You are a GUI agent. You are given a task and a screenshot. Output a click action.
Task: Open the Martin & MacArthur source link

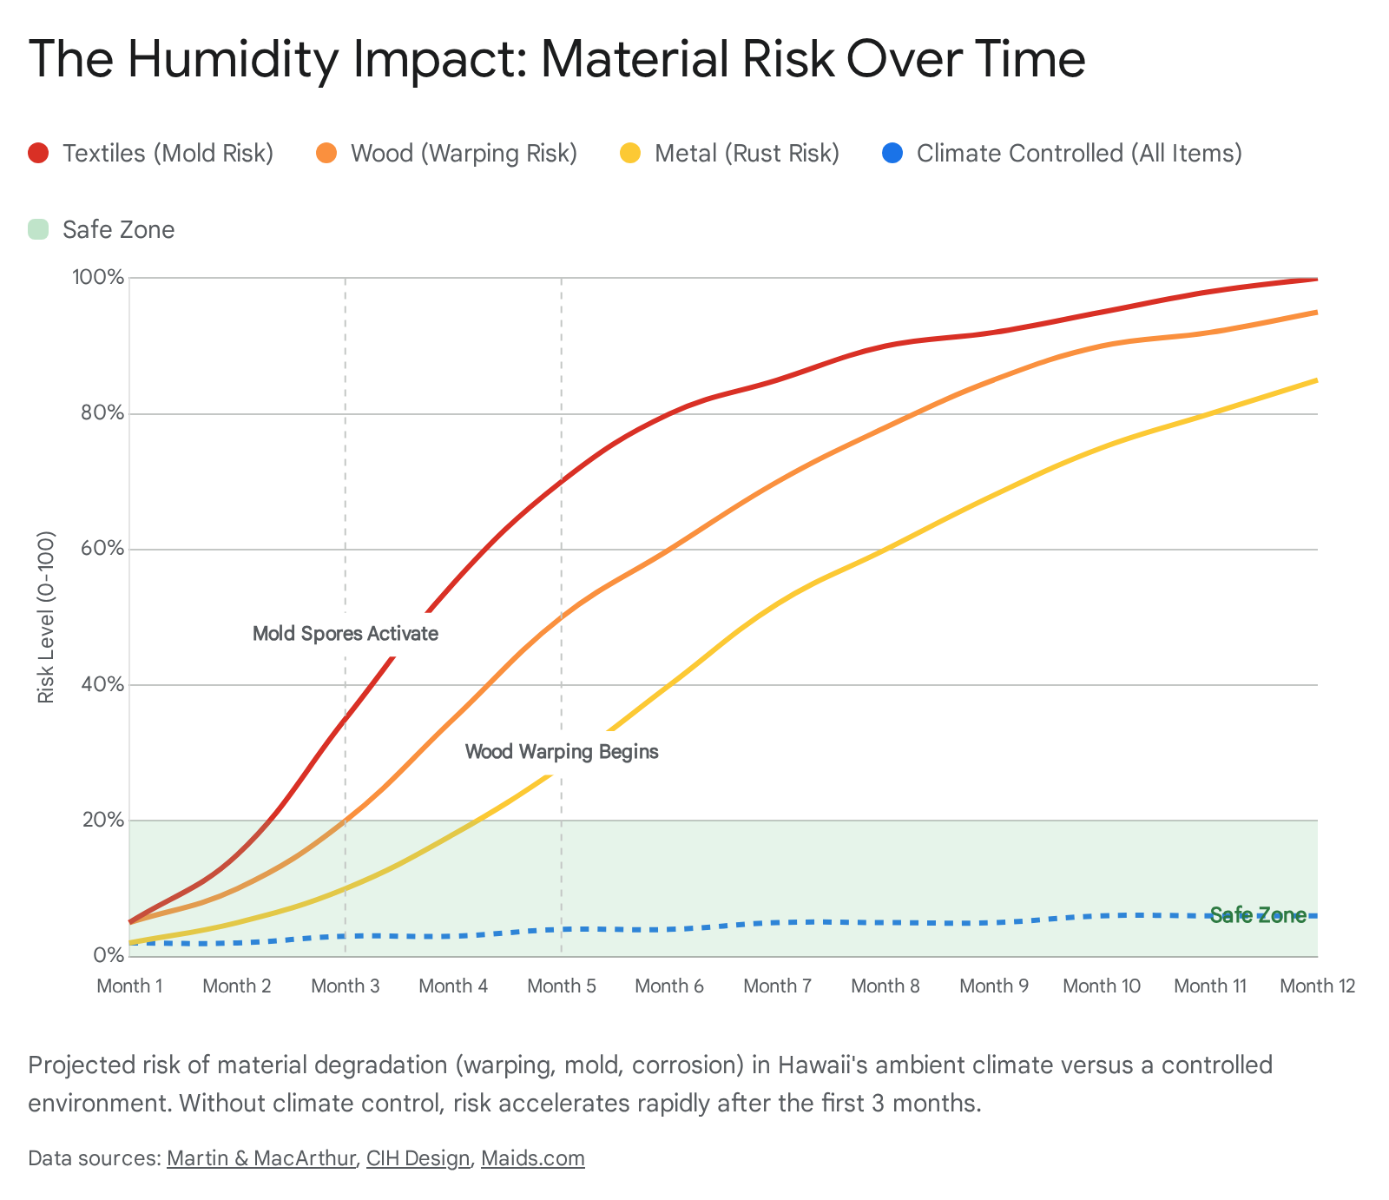click(261, 1158)
